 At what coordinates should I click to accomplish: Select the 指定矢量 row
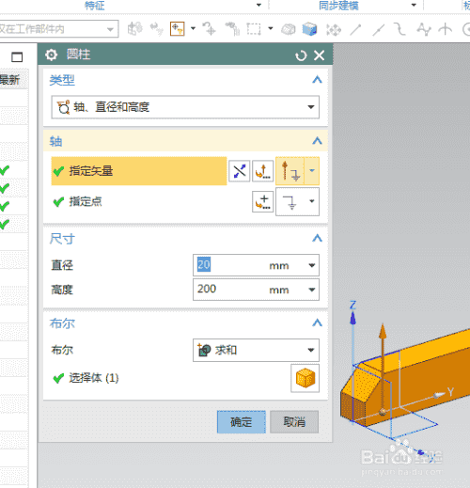(x=139, y=171)
